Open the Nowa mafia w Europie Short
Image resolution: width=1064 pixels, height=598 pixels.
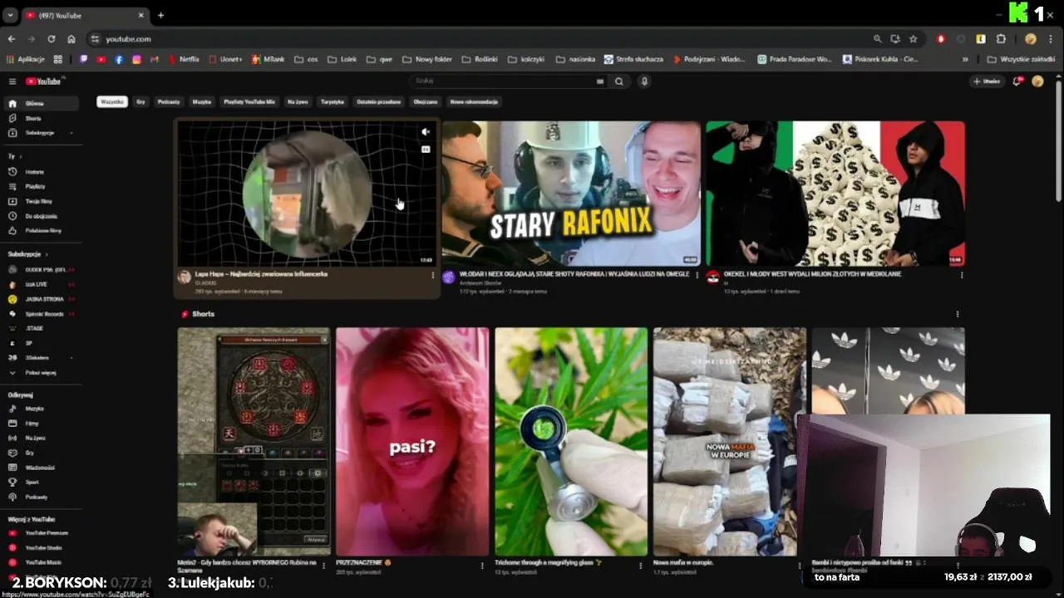tap(729, 441)
